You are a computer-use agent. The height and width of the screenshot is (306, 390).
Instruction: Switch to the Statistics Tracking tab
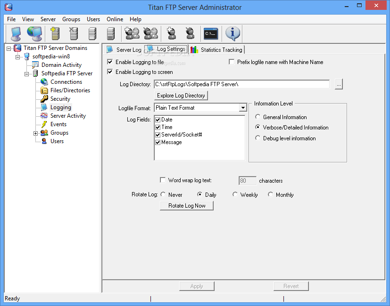[x=216, y=50]
